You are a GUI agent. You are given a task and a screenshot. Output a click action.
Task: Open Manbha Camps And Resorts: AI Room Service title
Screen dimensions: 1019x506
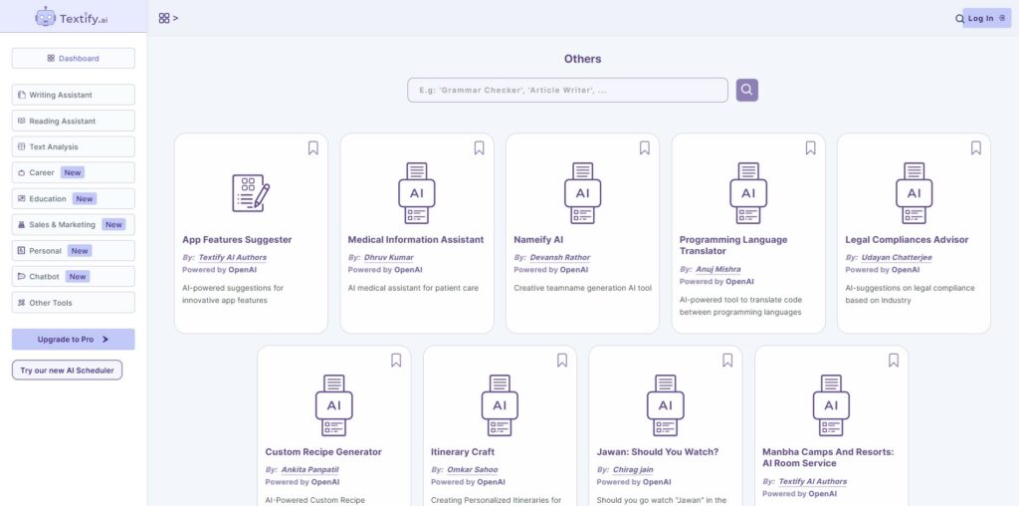point(829,457)
